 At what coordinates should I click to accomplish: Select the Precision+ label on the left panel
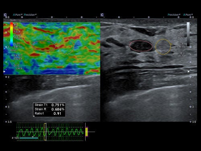pyautogui.click(x=30, y=14)
